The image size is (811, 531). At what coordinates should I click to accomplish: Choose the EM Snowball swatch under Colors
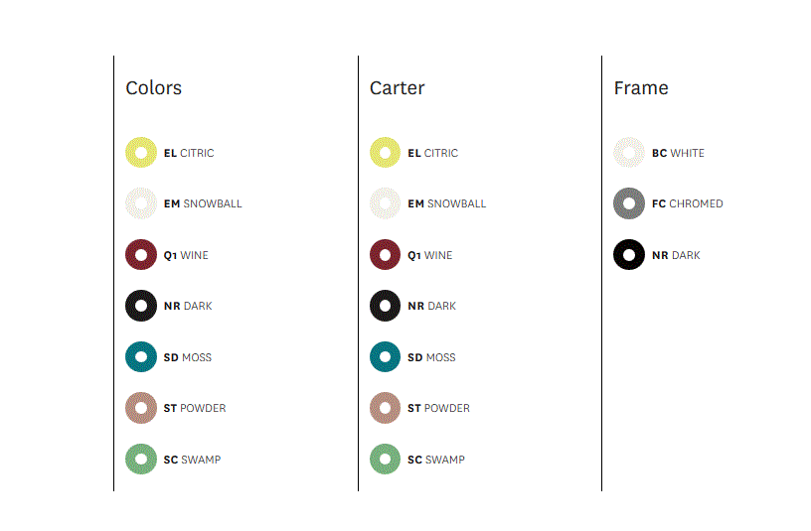[141, 203]
